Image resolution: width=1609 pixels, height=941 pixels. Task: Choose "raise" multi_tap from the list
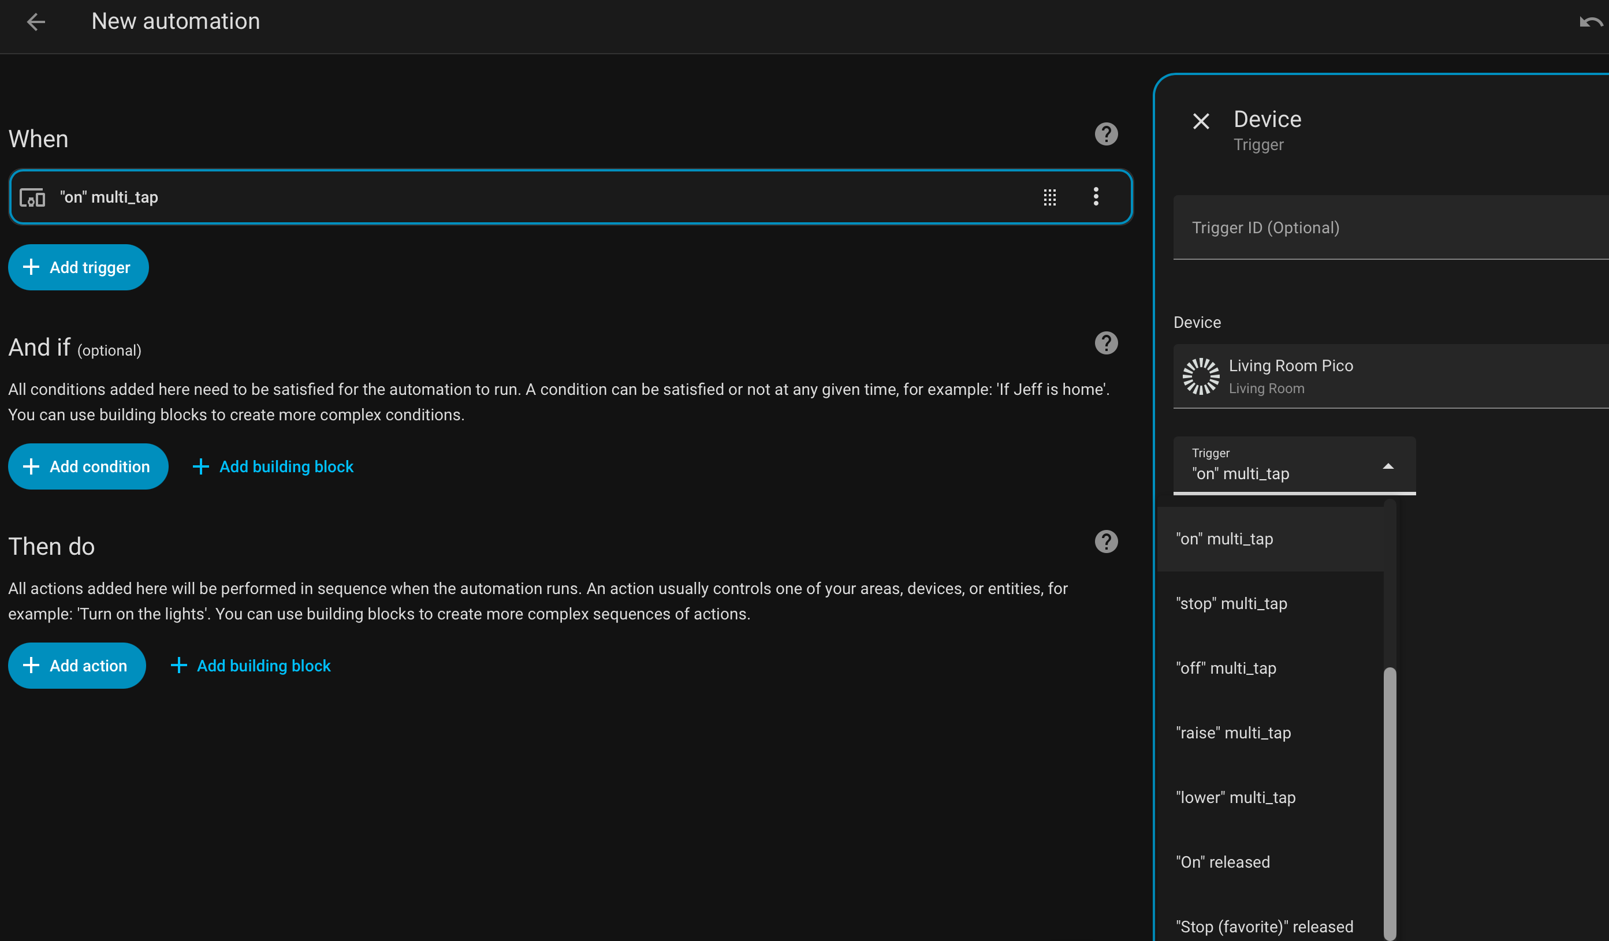[x=1233, y=732]
